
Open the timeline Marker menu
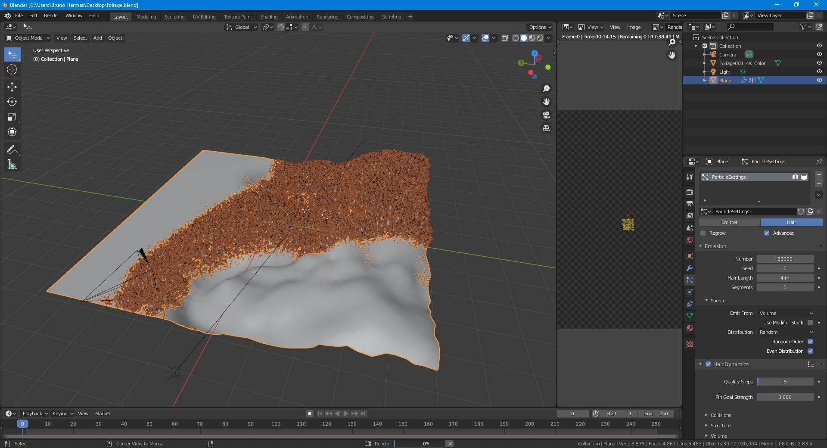click(103, 414)
